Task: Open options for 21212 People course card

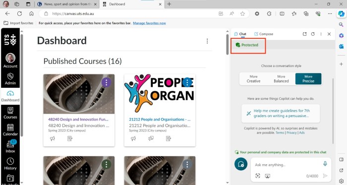Action: pyautogui.click(x=187, y=82)
